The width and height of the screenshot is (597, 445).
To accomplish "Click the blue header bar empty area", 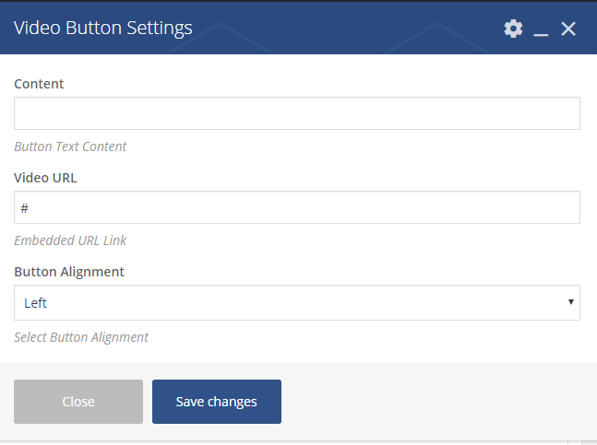I will [351, 28].
